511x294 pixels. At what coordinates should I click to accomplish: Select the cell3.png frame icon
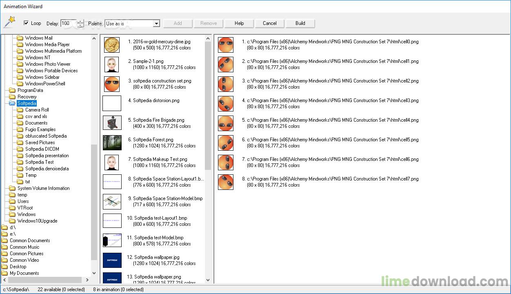pos(225,104)
